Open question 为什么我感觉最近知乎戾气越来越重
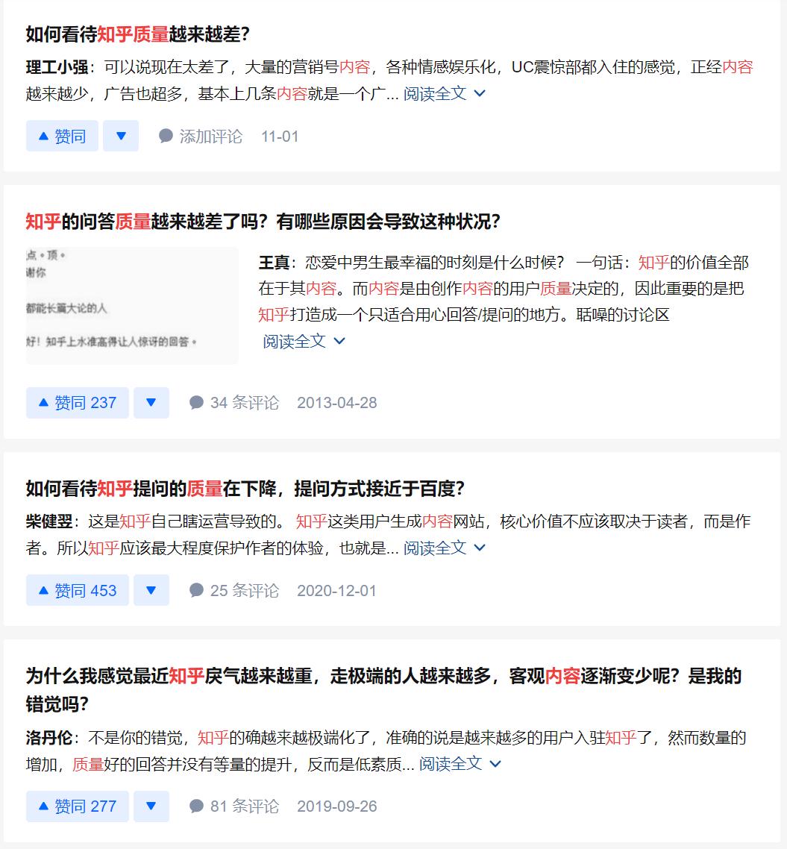The width and height of the screenshot is (787, 849). click(383, 690)
